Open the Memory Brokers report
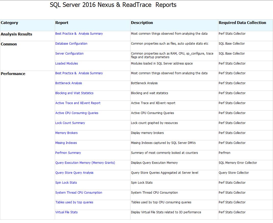 pyautogui.click(x=67, y=133)
